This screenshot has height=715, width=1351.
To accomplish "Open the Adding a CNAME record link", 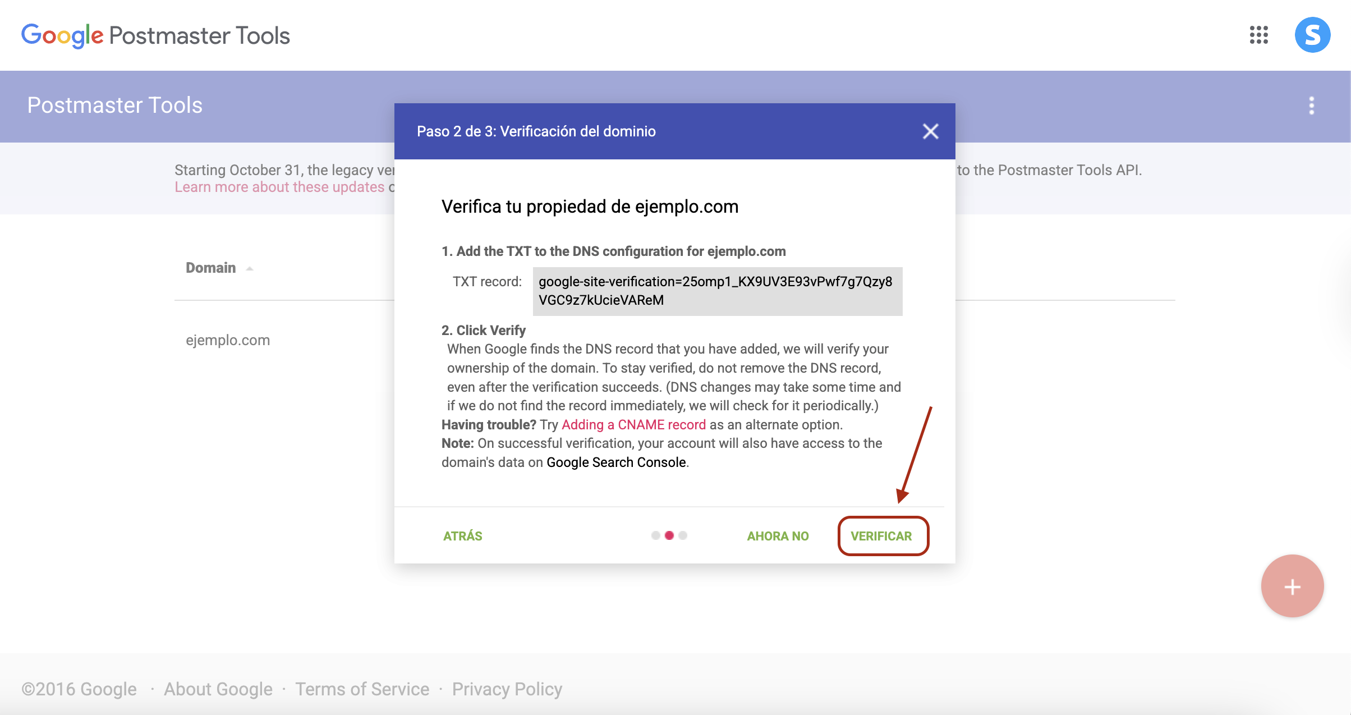I will pyautogui.click(x=633, y=425).
